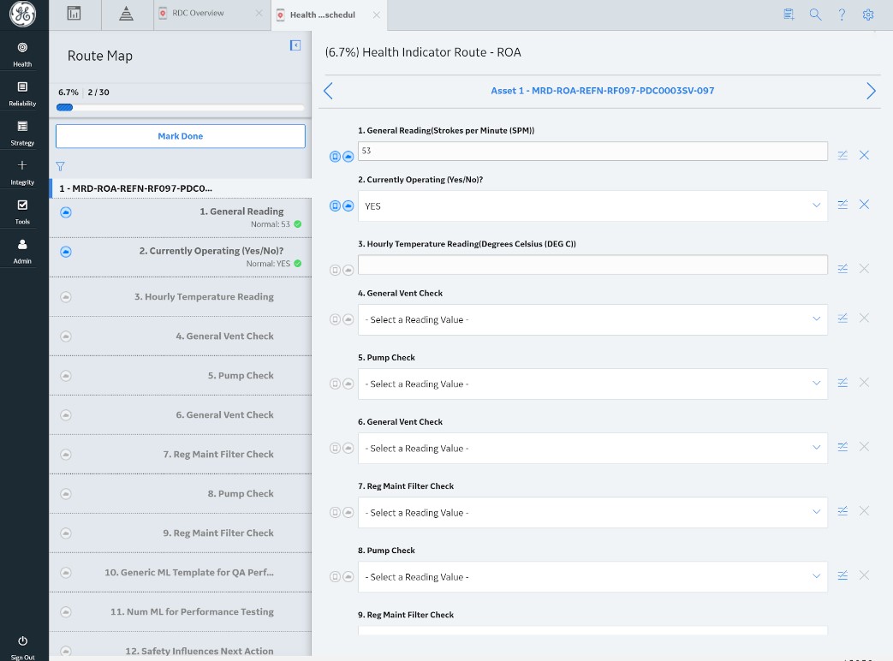Open more options for 5. Pump Check
893x661 pixels.
point(842,382)
